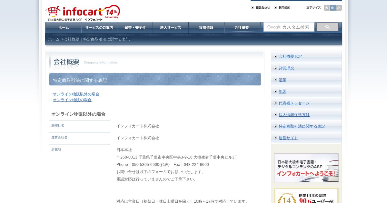The image size is (387, 203).
Task: Set font size to small (小)
Action: [x=339, y=8]
